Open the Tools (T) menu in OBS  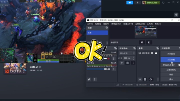click(x=150, y=24)
